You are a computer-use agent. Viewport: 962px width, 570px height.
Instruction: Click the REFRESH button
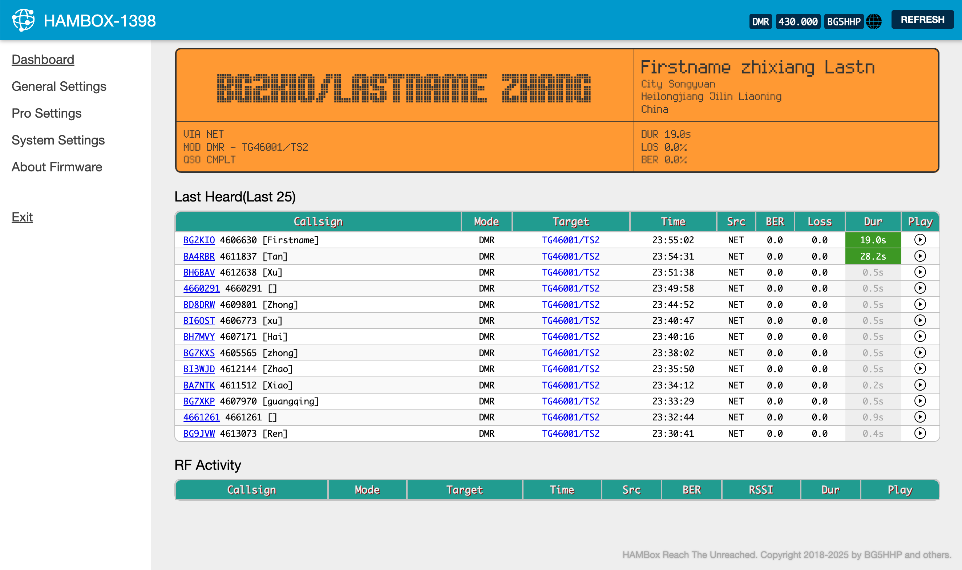(x=922, y=20)
